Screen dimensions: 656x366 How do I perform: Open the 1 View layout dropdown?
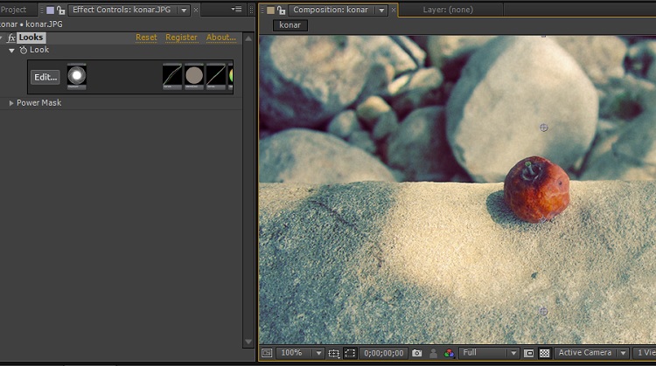coord(645,353)
